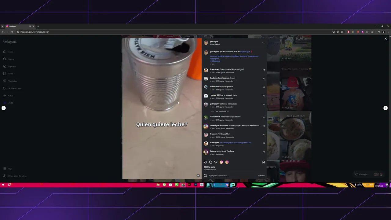Open Explorar in Instagram sidebar
The width and height of the screenshot is (391, 220).
point(9,66)
